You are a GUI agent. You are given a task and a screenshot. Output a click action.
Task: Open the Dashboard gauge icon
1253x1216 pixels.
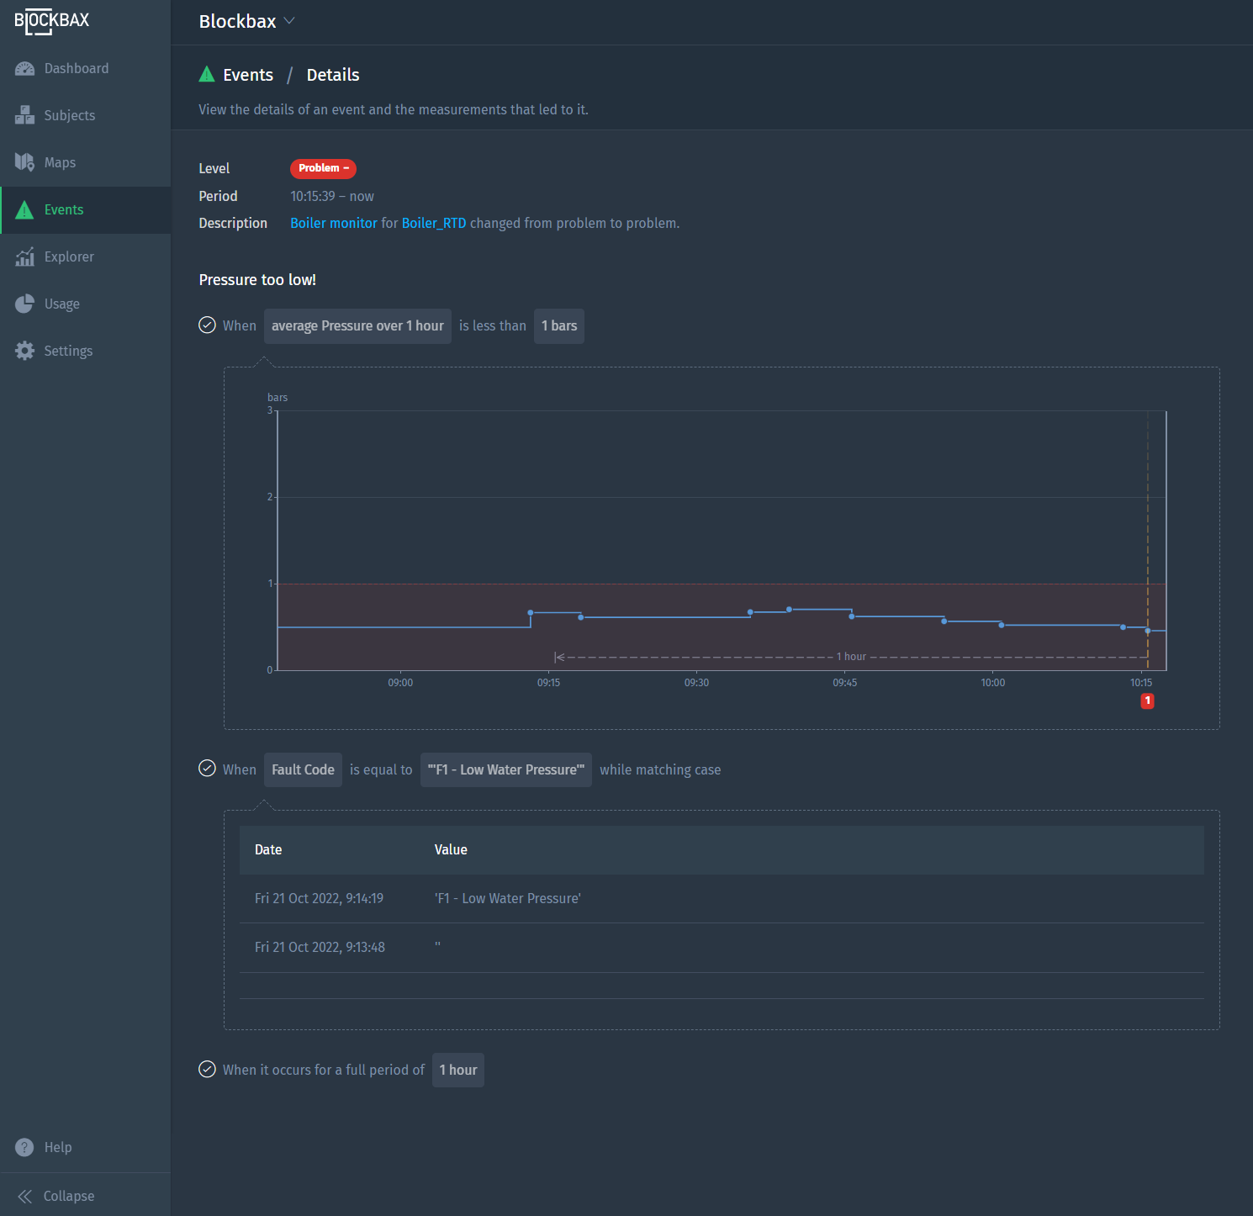tap(24, 69)
